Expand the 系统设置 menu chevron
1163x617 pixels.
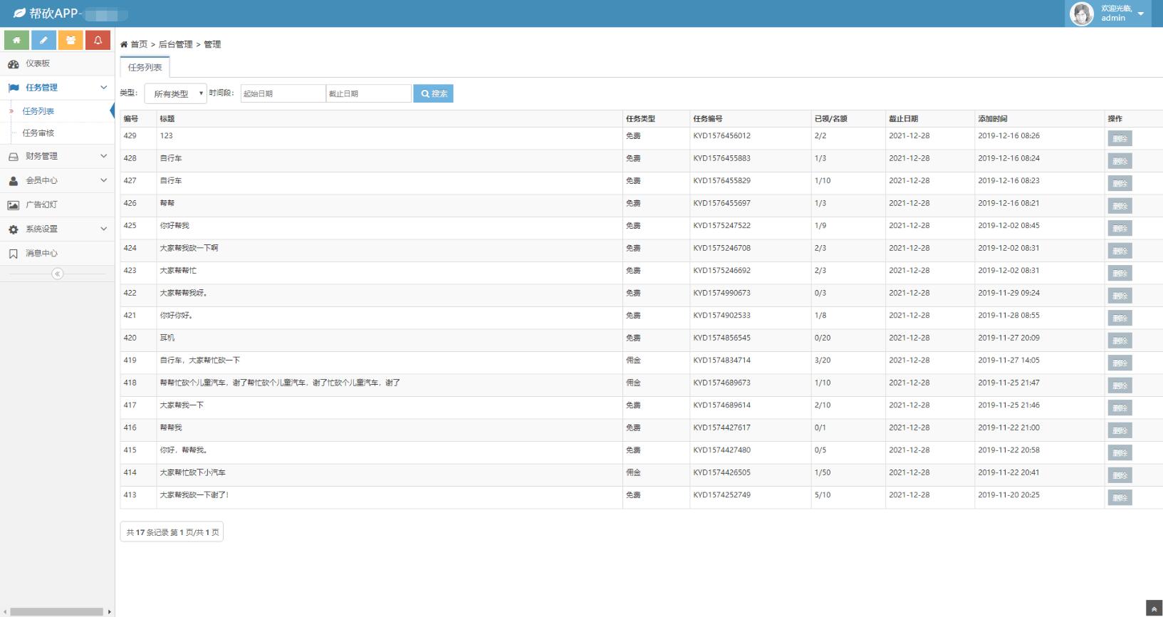(103, 229)
